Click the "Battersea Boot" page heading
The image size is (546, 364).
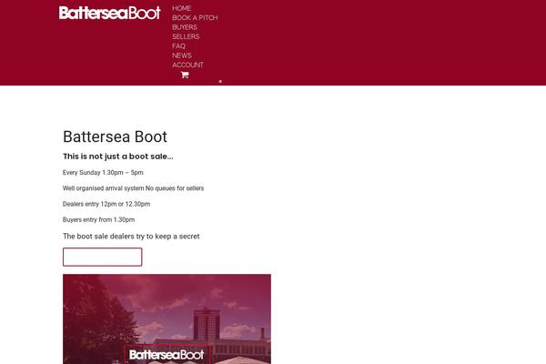click(x=115, y=136)
